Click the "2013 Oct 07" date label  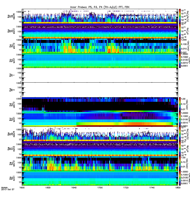click(x=8, y=189)
